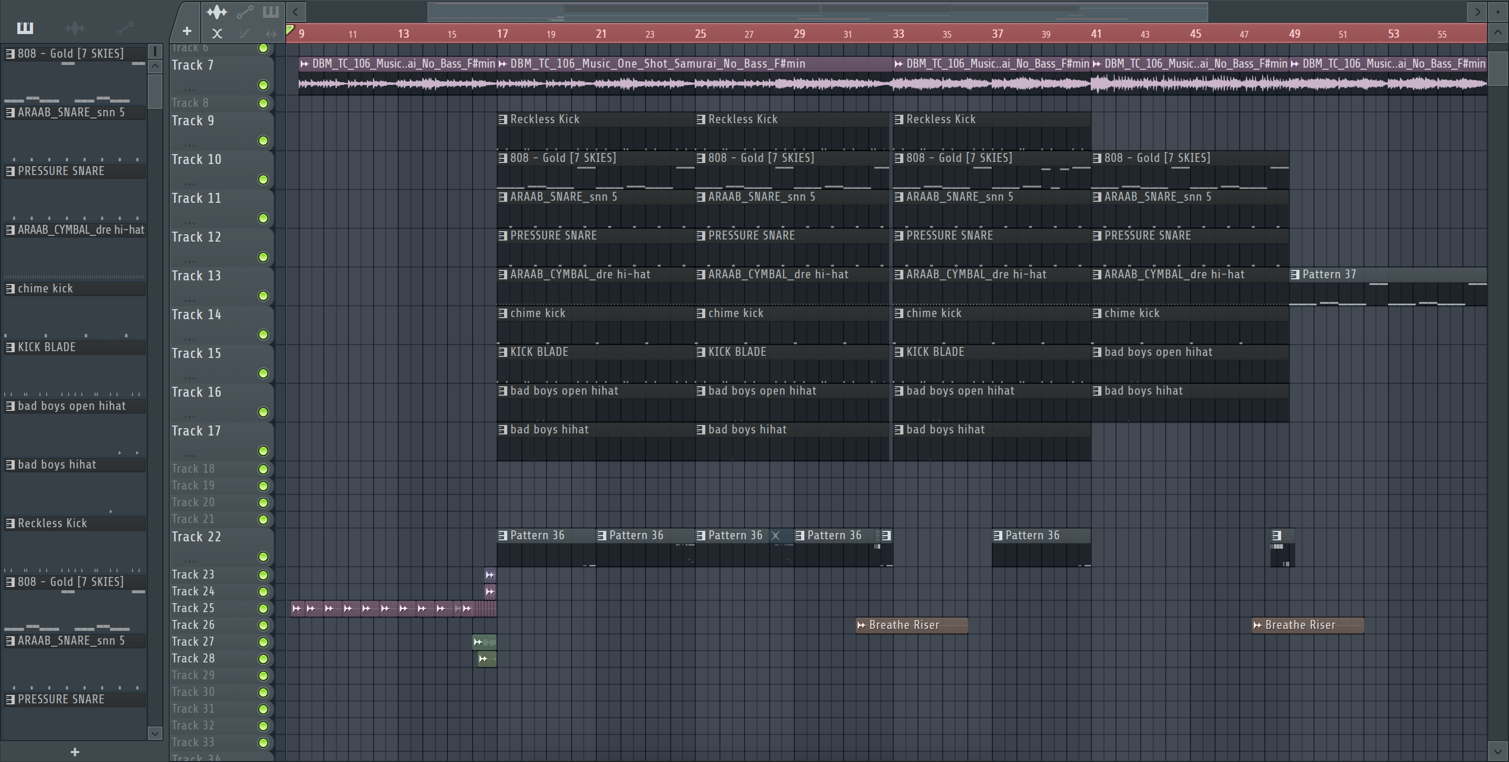Viewport: 1509px width, 762px height.
Task: Mute Track 7 with its green light
Action: click(264, 85)
